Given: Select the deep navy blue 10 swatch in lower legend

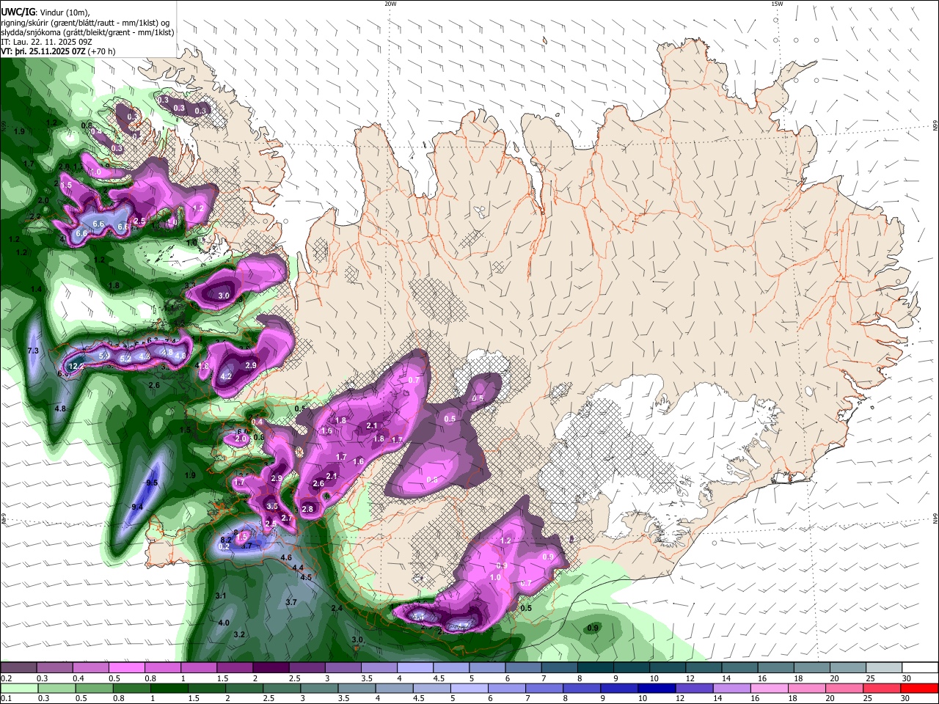Looking at the screenshot, I should 656,689.
